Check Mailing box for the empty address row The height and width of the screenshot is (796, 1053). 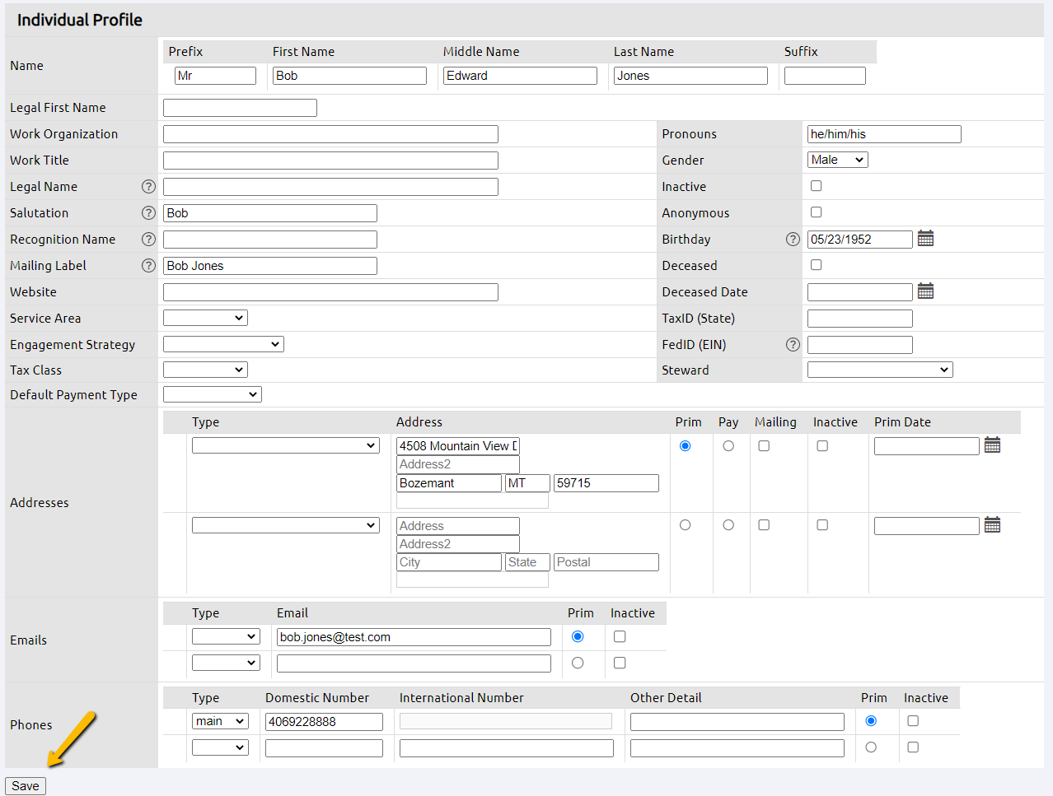[x=764, y=525]
